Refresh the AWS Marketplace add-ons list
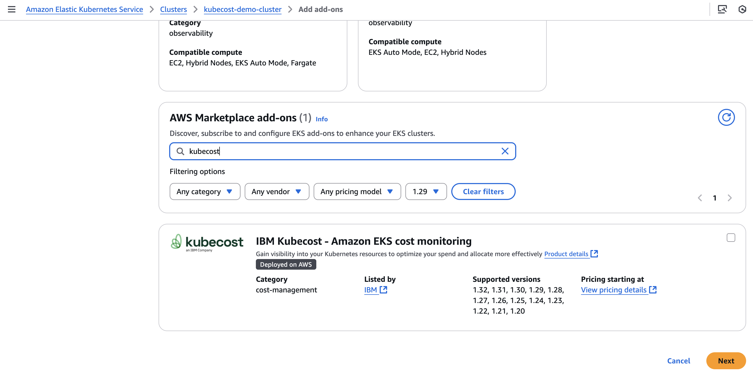The height and width of the screenshot is (374, 753). [726, 117]
